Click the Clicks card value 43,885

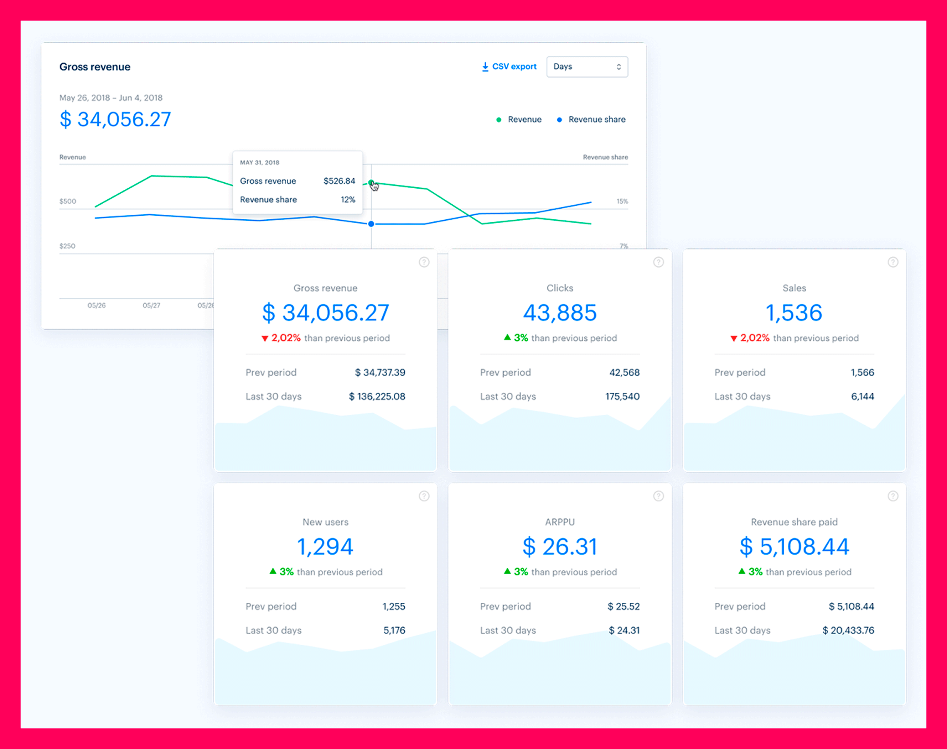pyautogui.click(x=559, y=313)
